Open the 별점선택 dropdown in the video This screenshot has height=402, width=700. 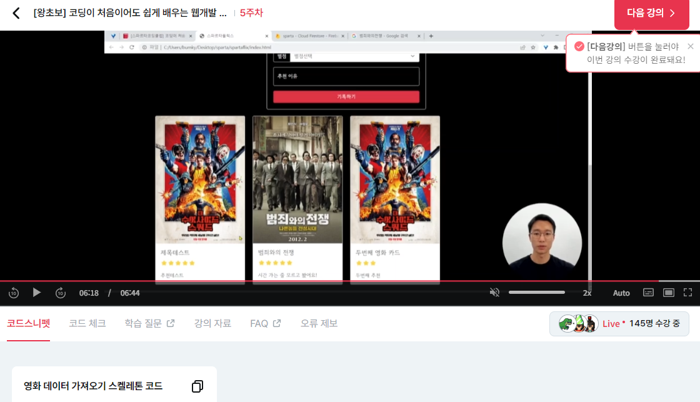point(354,56)
